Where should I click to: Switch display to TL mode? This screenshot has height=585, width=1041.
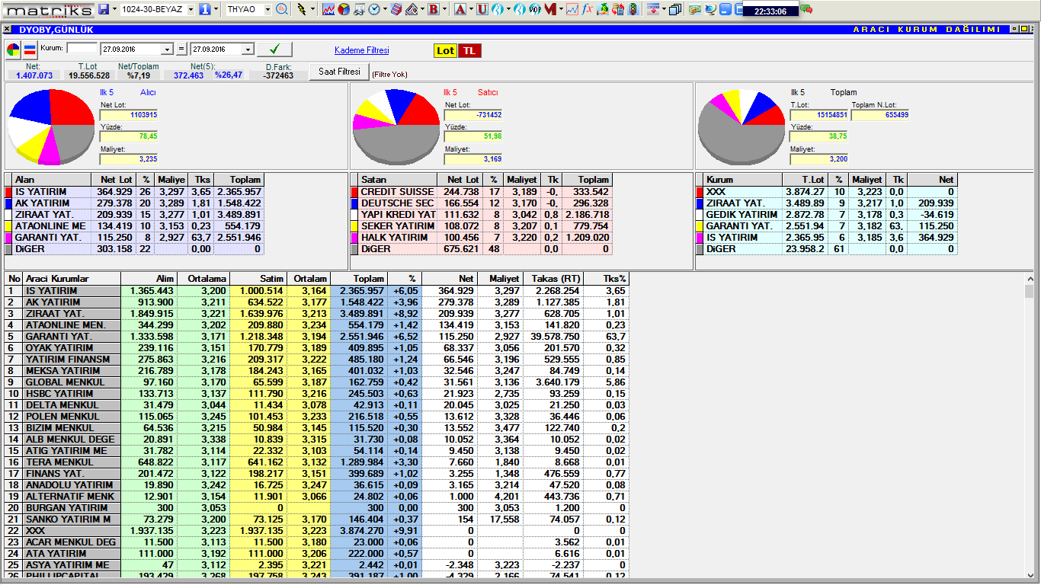[469, 50]
